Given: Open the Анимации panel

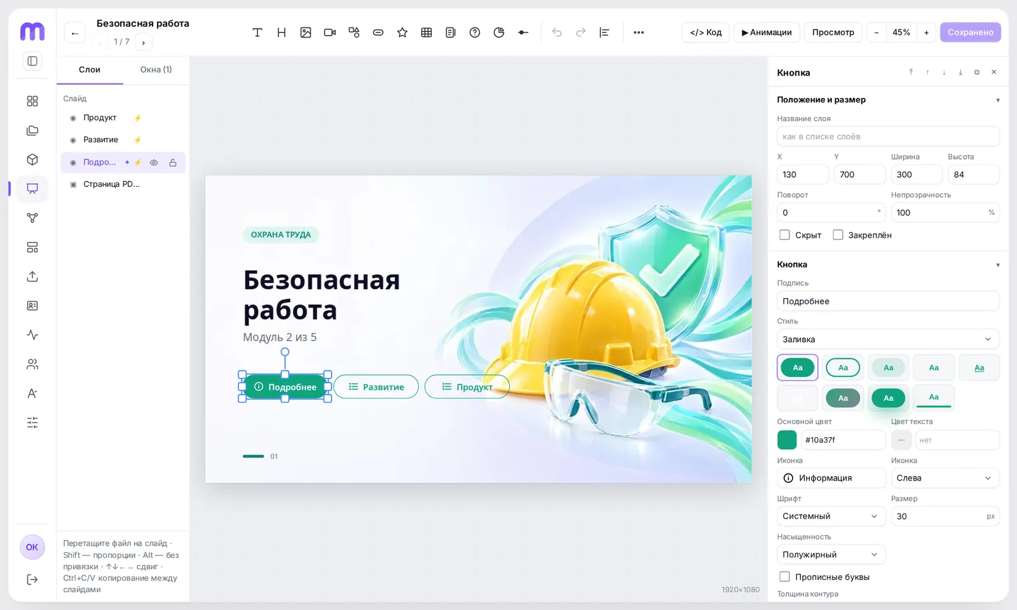Looking at the screenshot, I should click(x=767, y=32).
